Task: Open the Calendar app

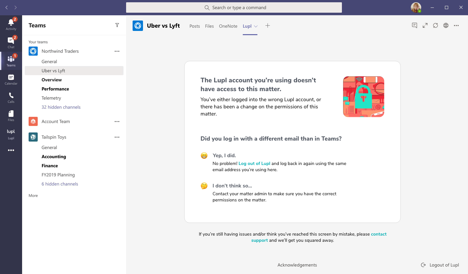Action: (x=11, y=79)
